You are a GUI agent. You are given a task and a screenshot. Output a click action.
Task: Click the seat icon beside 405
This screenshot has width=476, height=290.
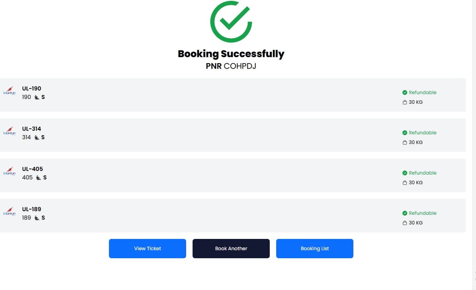tap(38, 177)
